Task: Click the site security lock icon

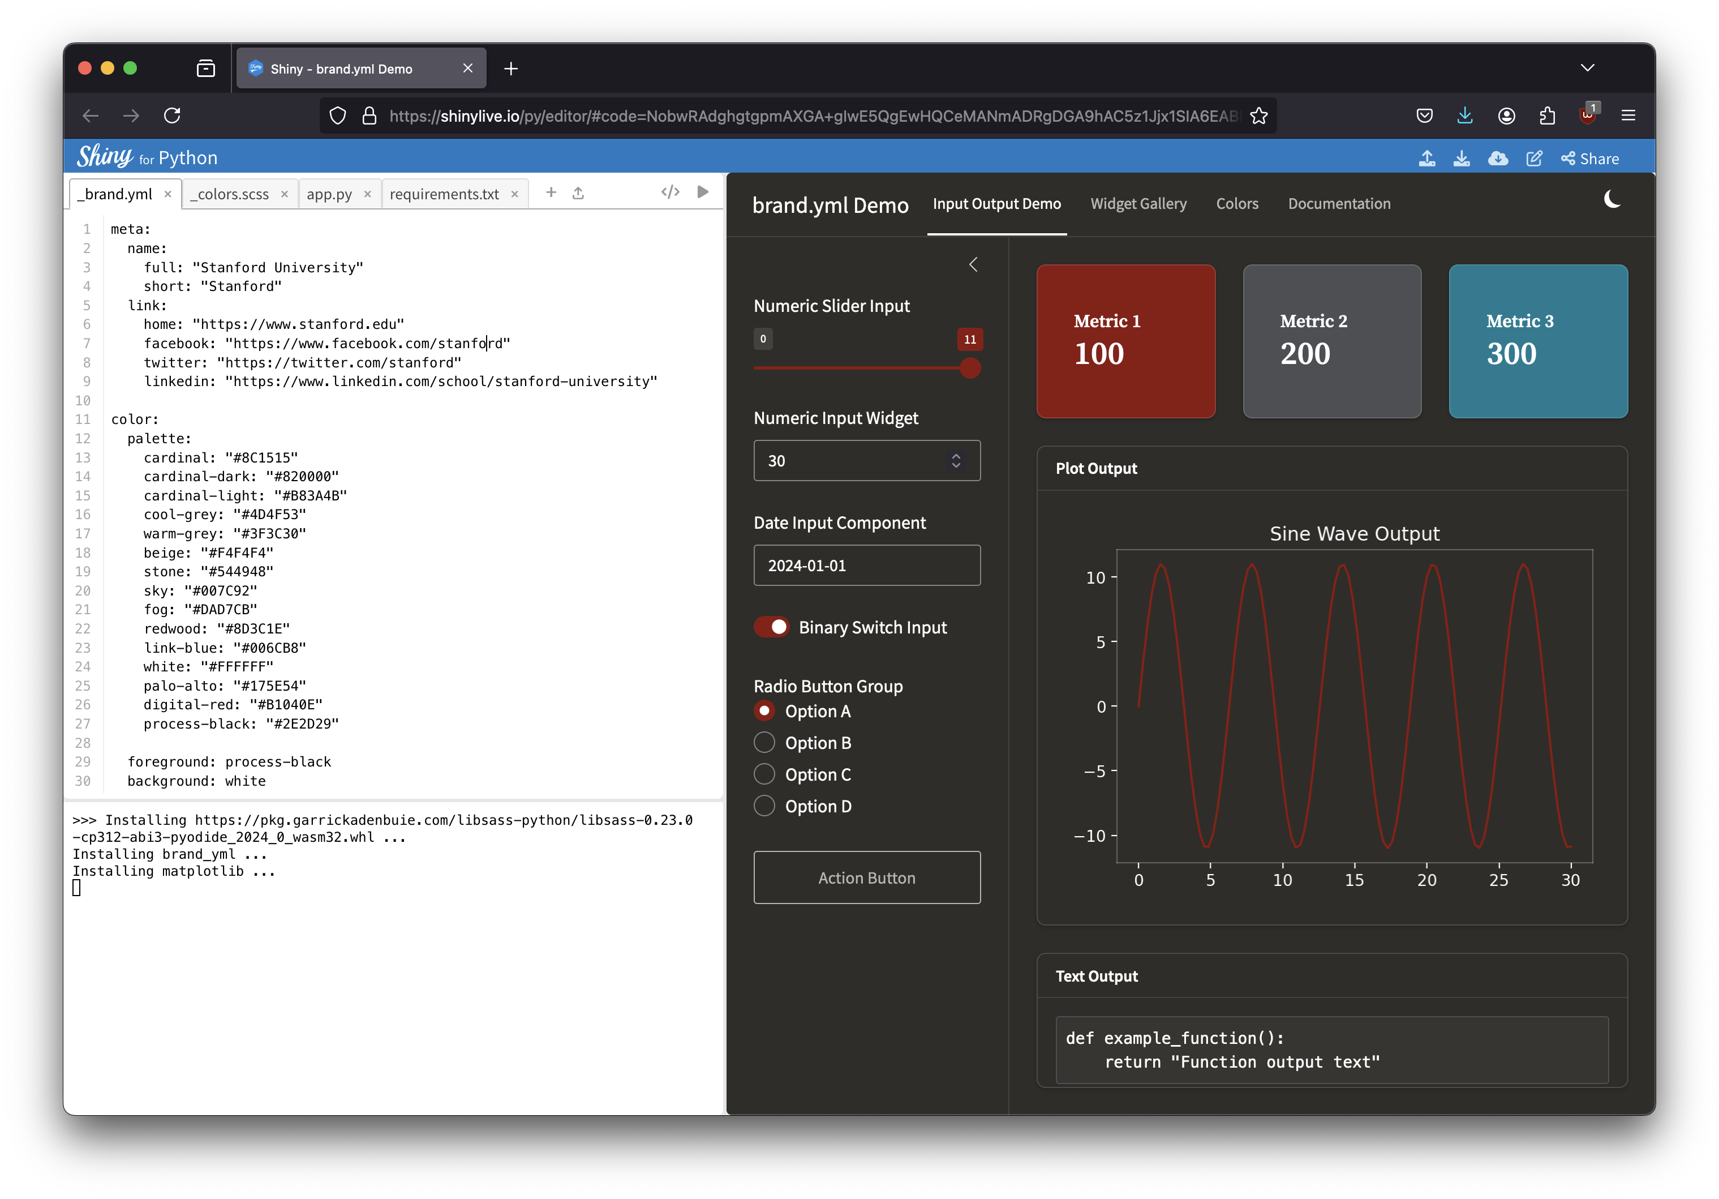Action: pos(369,115)
